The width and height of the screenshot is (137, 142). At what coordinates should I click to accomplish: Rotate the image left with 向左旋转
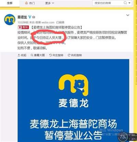click(56, 55)
